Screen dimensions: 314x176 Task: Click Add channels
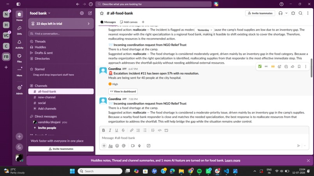coord(47,108)
